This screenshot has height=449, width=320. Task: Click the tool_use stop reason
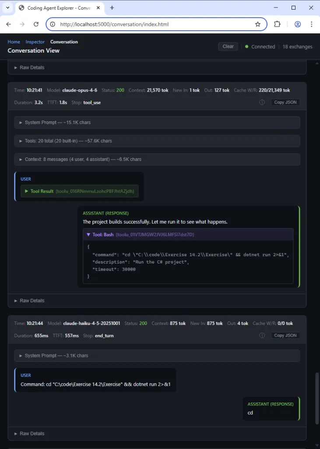(92, 103)
